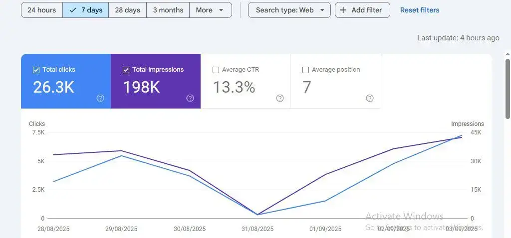Expand the More date range dropdown

click(x=210, y=10)
